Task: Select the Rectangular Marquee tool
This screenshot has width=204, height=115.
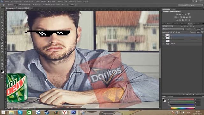Action: (x=2, y=14)
